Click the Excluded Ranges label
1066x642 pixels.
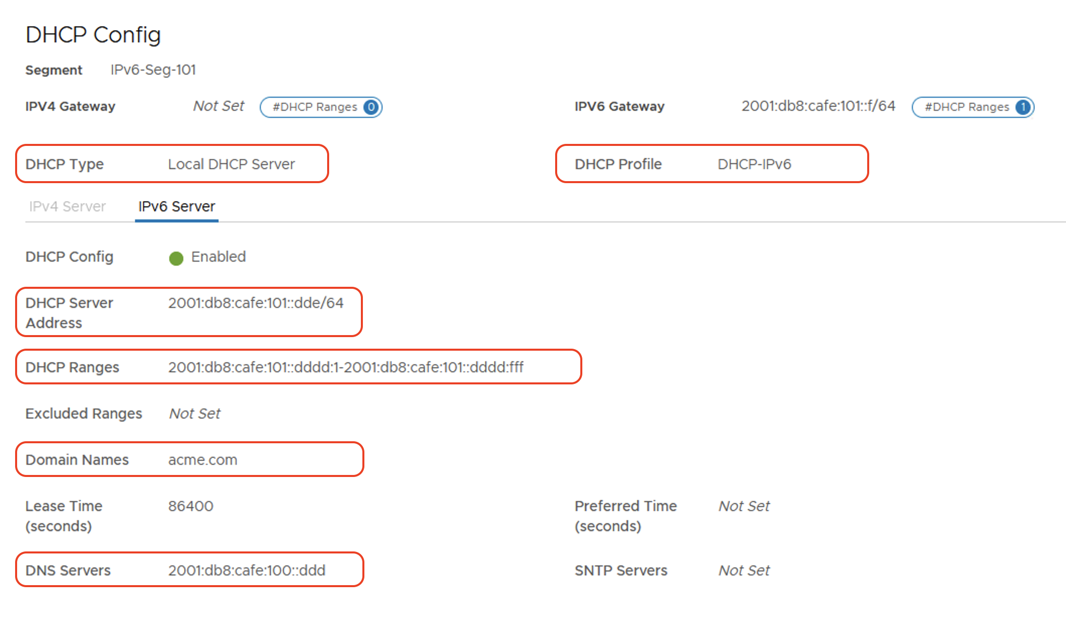(x=84, y=414)
